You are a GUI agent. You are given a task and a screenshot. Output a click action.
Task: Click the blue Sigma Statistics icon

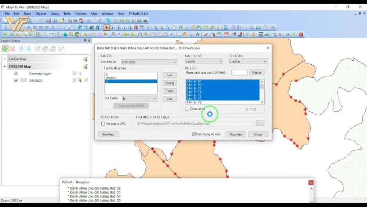pos(225,28)
